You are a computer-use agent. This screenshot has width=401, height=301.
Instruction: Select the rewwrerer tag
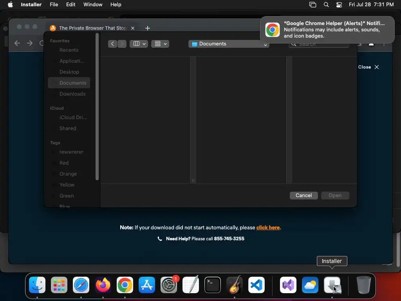coord(69,152)
